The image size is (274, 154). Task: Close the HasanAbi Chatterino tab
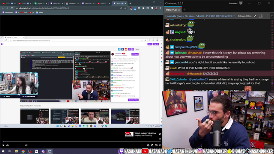coord(179,10)
